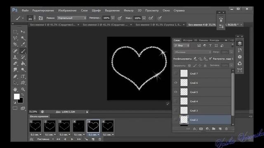Switch to the Каналы tab
This screenshot has width=264, height=148.
click(x=203, y=40)
